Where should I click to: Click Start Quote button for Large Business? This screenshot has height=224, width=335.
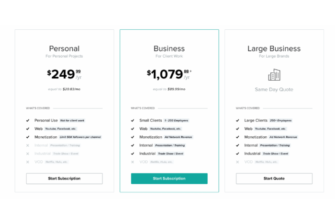(274, 178)
